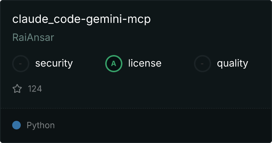The image size is (272, 143).
Task: Open the claude_code-gemini-mcp title link
Action: tap(81, 19)
